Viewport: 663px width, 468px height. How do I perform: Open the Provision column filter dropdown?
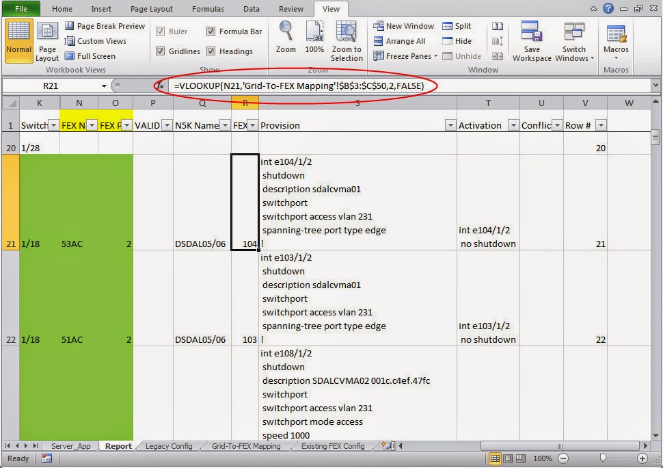pos(450,125)
